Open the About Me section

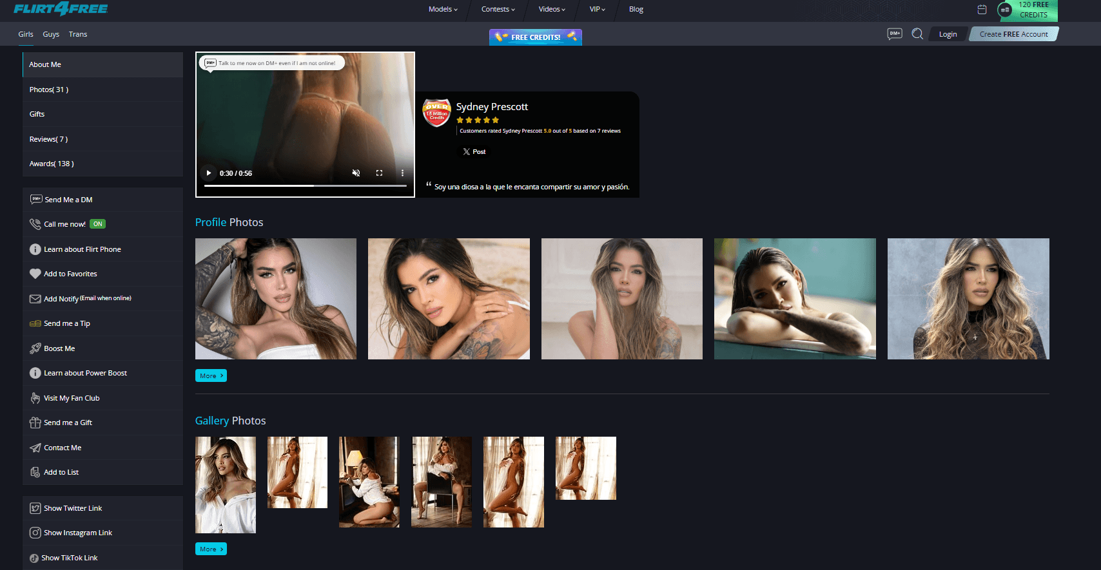tap(102, 64)
